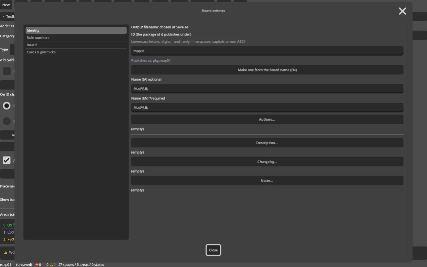Open the Changelog... editor

[267, 162]
